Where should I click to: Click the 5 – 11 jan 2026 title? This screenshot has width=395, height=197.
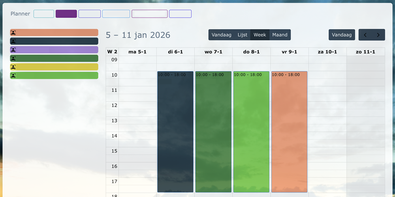click(138, 35)
